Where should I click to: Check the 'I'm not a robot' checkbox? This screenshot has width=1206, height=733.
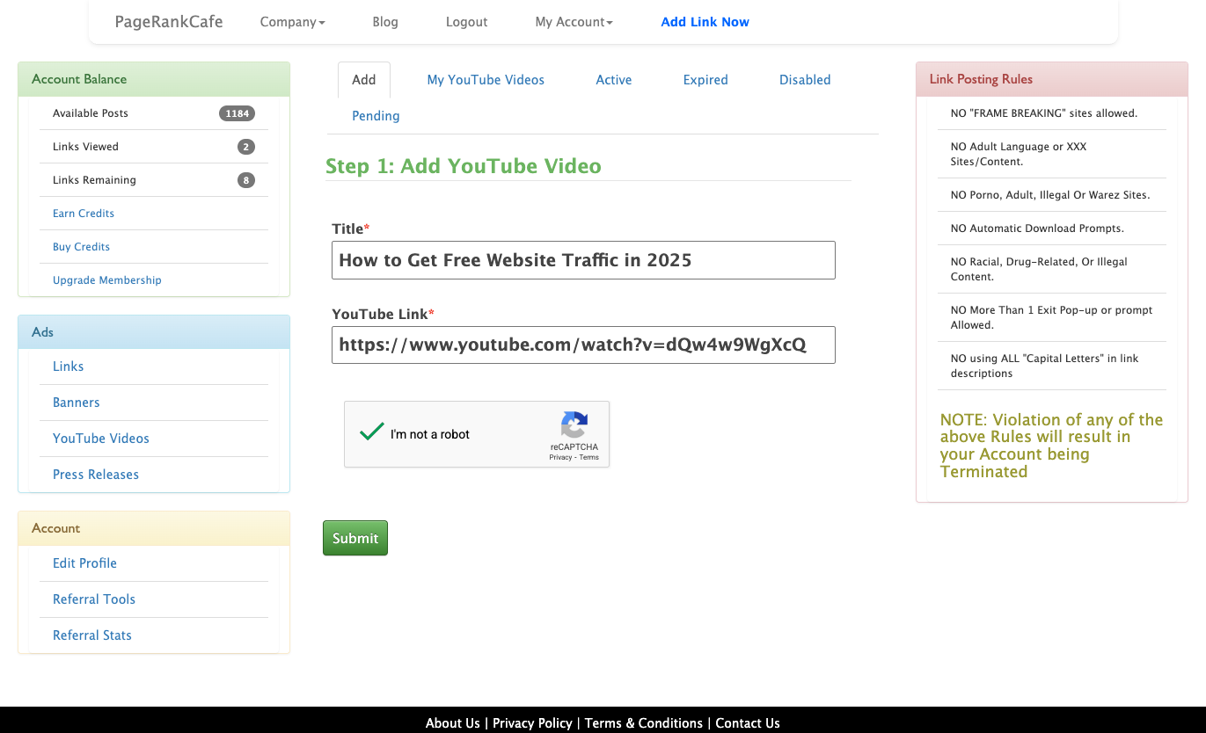click(371, 433)
